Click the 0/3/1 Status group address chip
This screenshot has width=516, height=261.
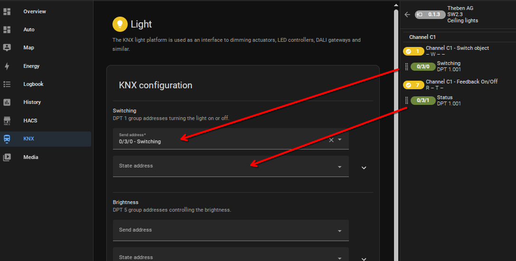coord(423,101)
